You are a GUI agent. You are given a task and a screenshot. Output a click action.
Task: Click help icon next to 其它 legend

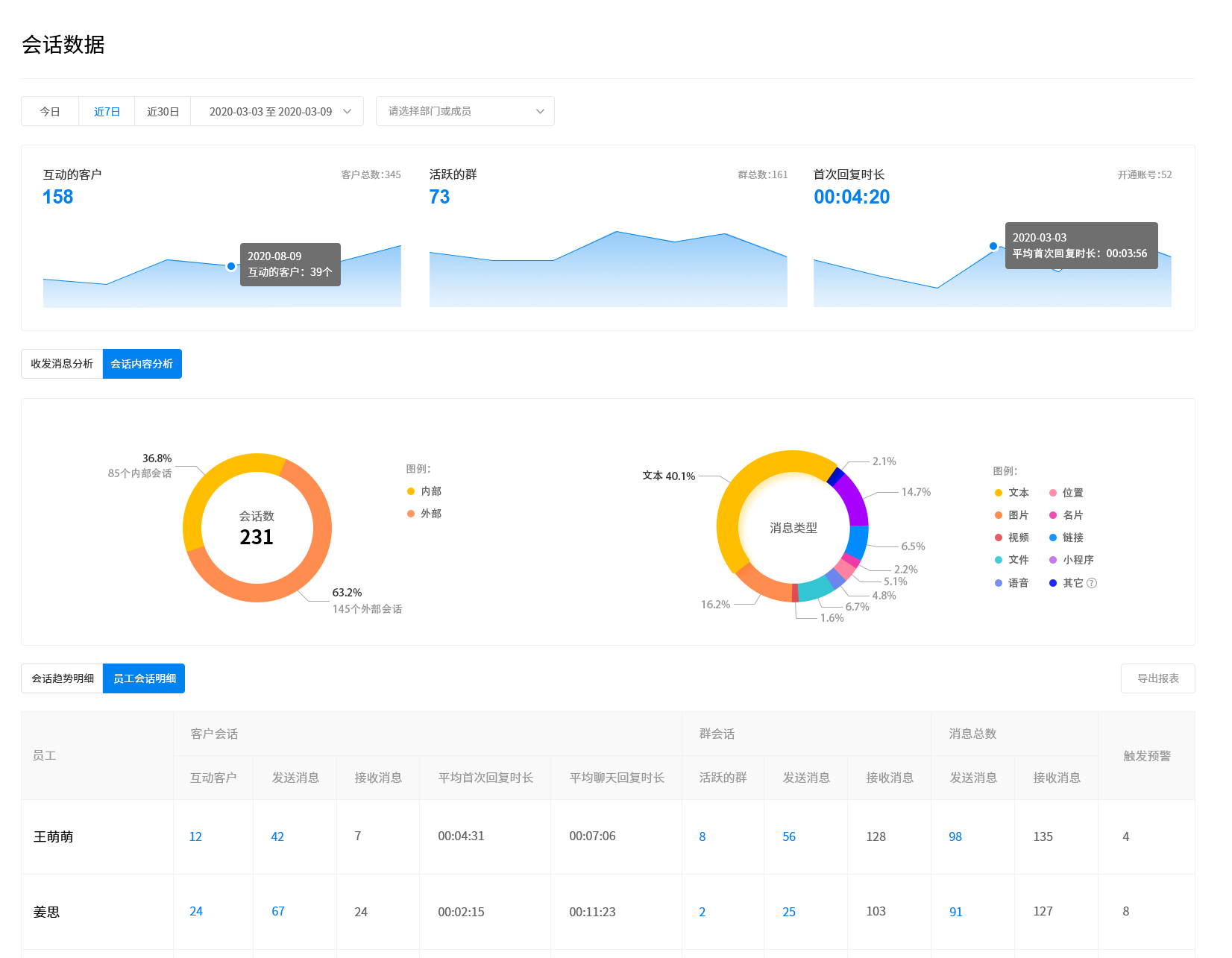1092,583
